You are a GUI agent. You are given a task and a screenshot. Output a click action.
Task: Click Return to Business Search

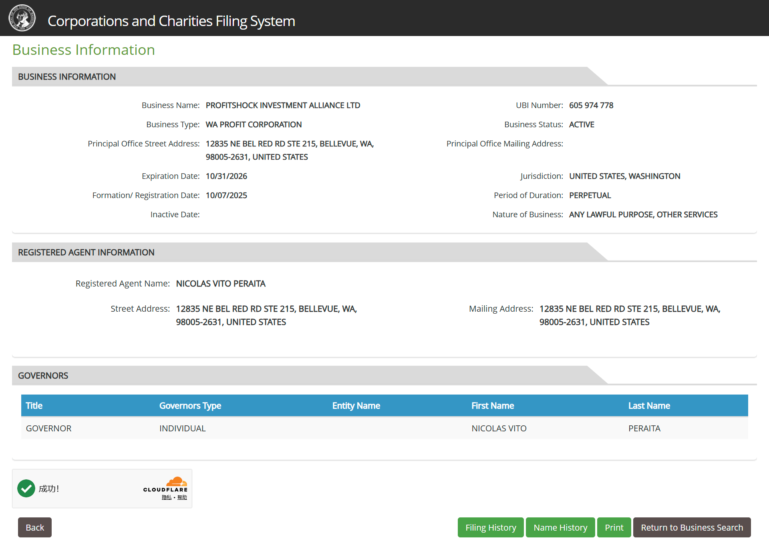click(692, 527)
